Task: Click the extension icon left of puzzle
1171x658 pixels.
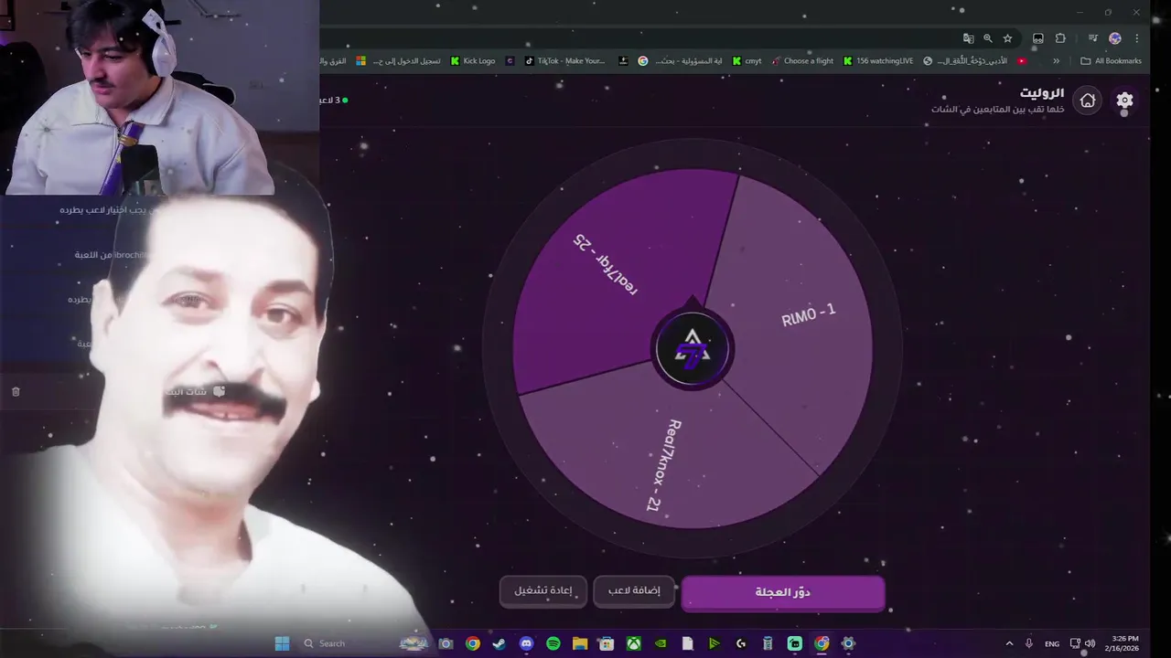Action: 1037,38
